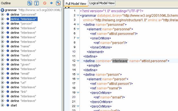Click the single blue left-arrow Outline icon
Image resolution: width=178 pixels, height=111 pixels.
click(52, 3)
